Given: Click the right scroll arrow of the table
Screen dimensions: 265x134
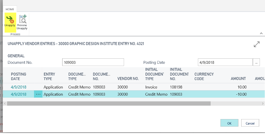Looking at the screenshot, I should click(263, 103).
